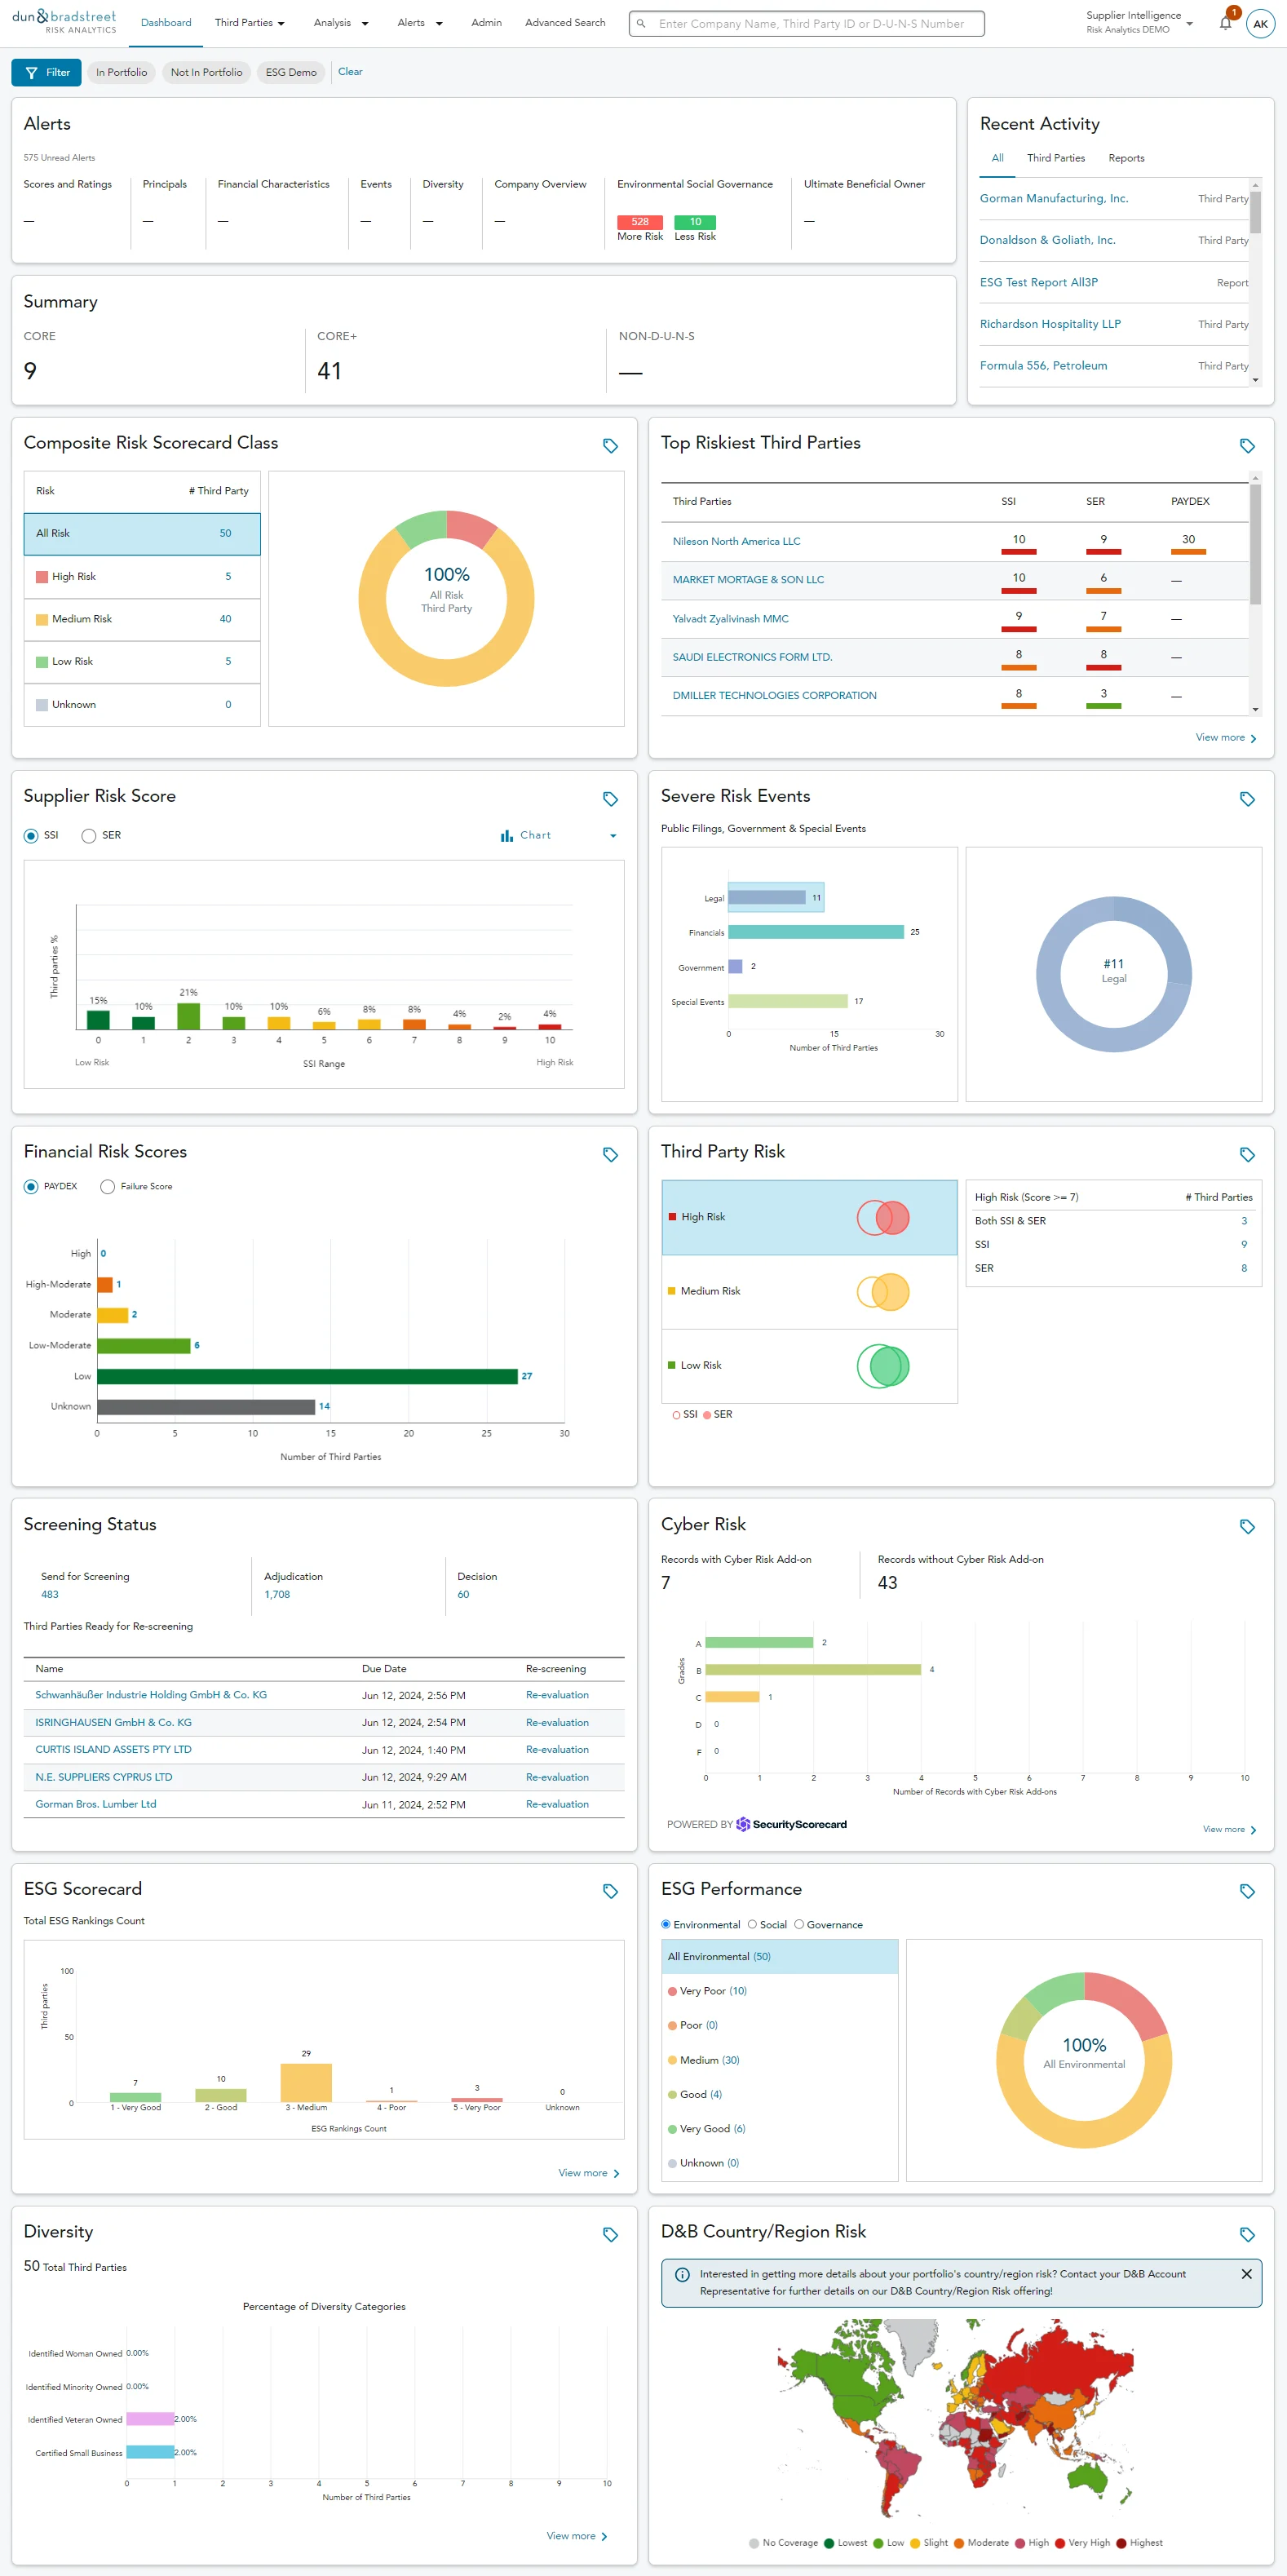Click the Filter button
This screenshot has height=2576, width=1287.
(x=47, y=72)
